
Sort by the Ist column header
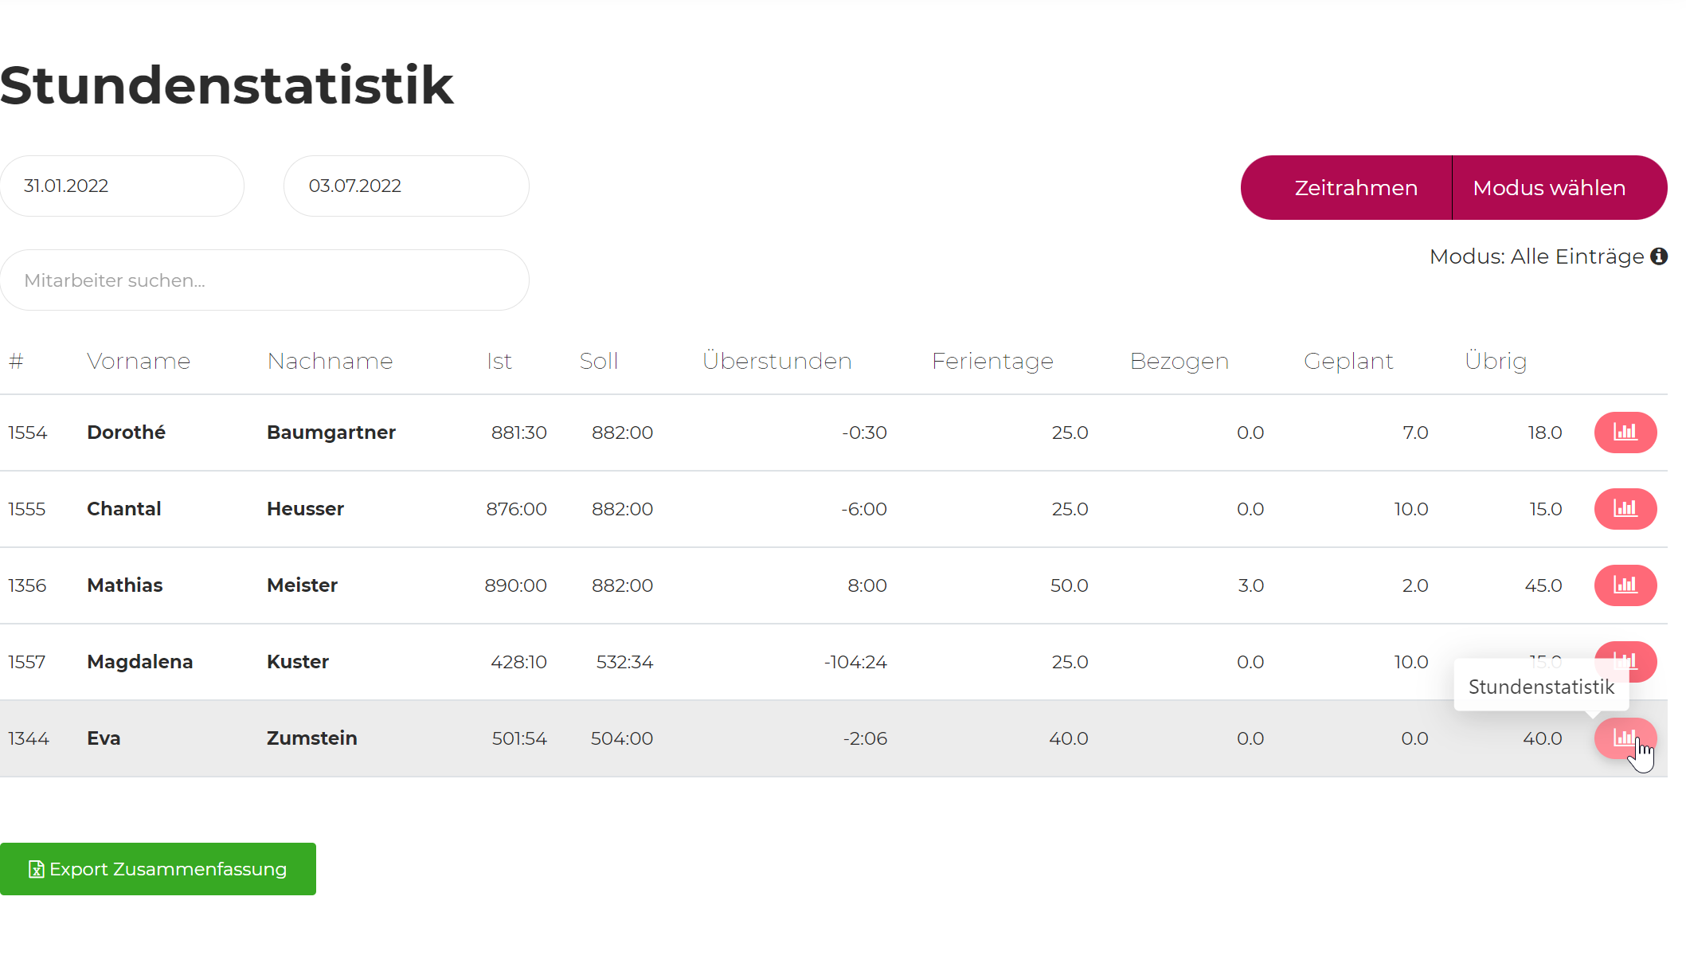(x=499, y=362)
